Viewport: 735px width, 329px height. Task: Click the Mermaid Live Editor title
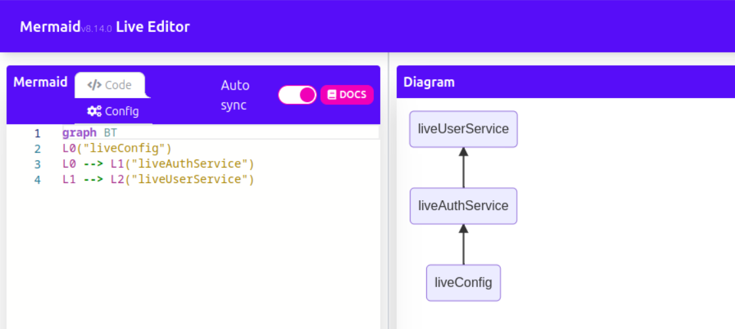point(105,27)
